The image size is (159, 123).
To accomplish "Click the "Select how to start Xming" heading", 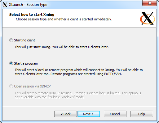I will point(32,15).
